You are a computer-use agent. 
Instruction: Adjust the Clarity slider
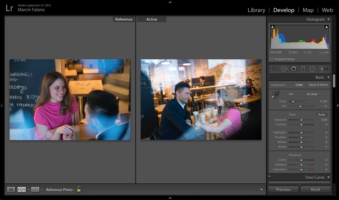click(x=301, y=160)
